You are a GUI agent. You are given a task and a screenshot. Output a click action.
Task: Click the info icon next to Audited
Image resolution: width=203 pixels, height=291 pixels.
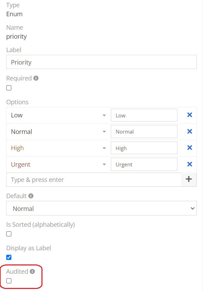point(32,271)
